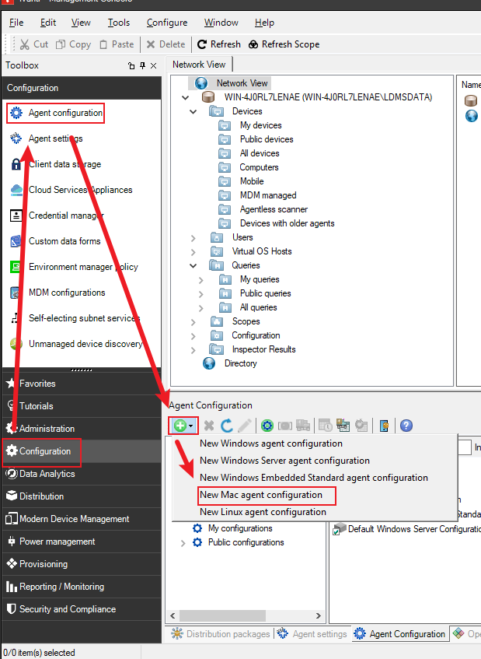Image resolution: width=481 pixels, height=659 pixels.
Task: Choose New Mac agent configuration
Action: pyautogui.click(x=261, y=495)
